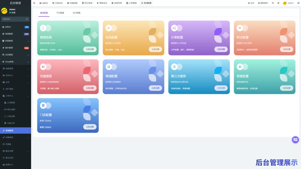Screen dimensions: 301x169
Task: Open 意见反馈 in sidebar
Action: point(15,158)
